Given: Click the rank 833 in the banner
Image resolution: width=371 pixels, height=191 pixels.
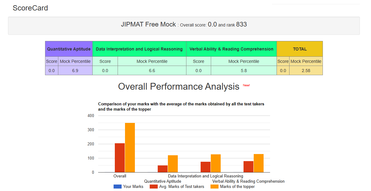Looking at the screenshot, I should (x=241, y=25).
